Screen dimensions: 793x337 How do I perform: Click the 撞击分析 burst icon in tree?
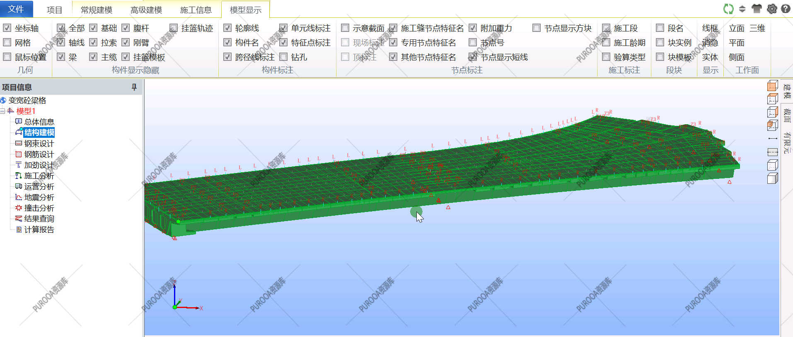pos(19,208)
